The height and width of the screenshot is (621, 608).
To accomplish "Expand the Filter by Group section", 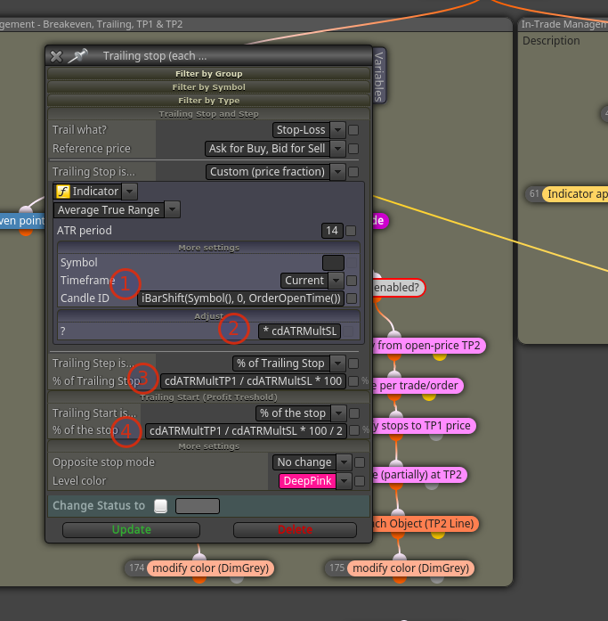I will tap(209, 74).
